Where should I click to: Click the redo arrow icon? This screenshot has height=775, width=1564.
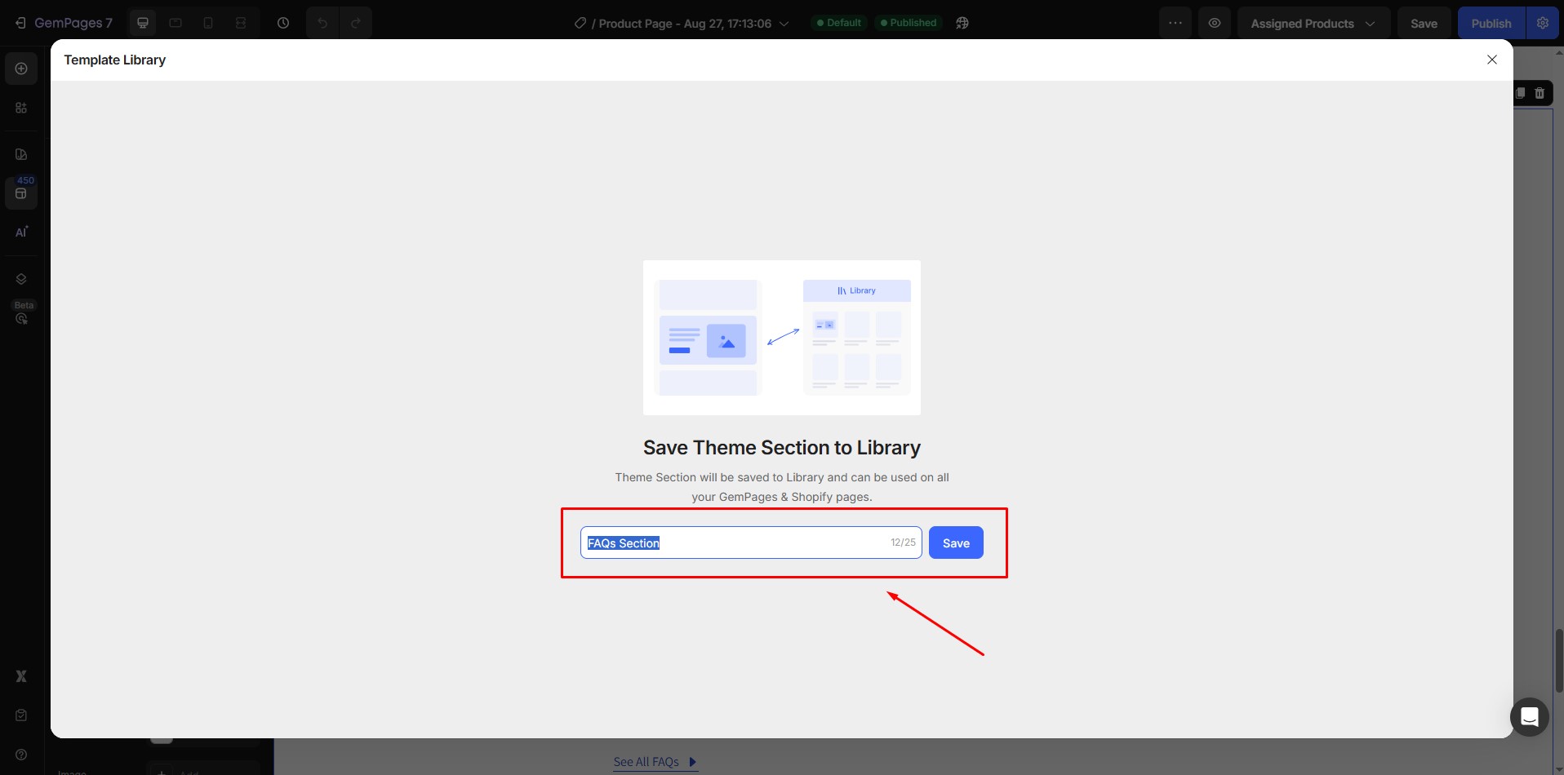[x=356, y=23]
